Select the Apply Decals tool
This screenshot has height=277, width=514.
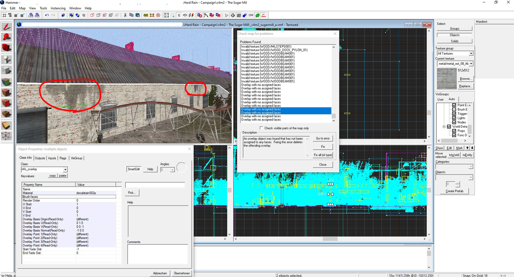6,103
